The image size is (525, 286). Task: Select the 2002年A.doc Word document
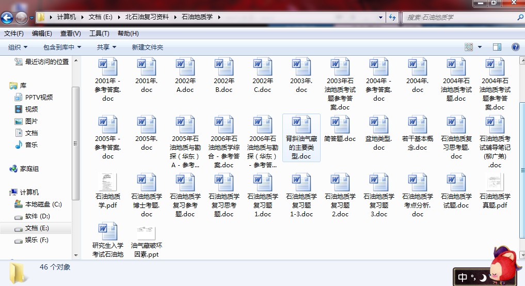coord(185,67)
